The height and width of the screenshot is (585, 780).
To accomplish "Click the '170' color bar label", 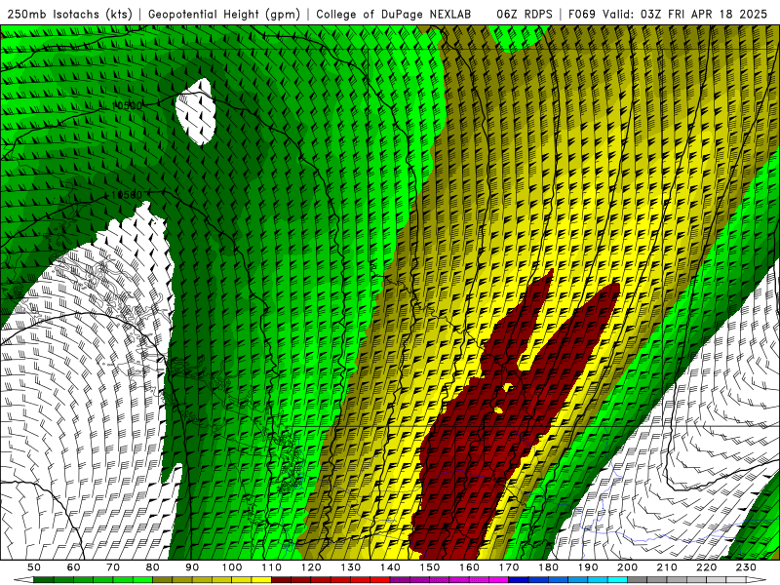I will pos(509,567).
